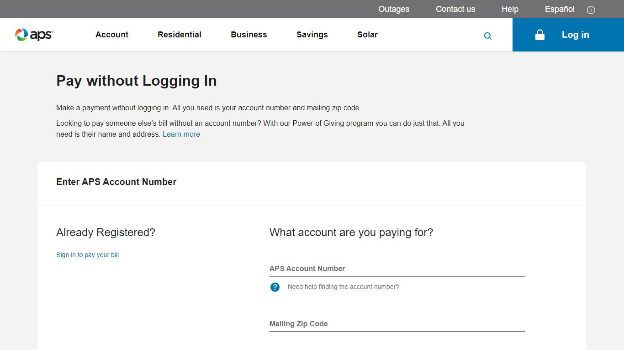This screenshot has height=350, width=624.
Task: Open the Residential menu
Action: (x=180, y=35)
